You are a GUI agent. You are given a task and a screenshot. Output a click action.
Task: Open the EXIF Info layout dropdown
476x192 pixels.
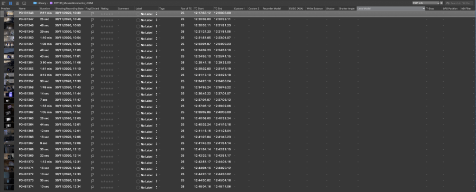(426, 3)
